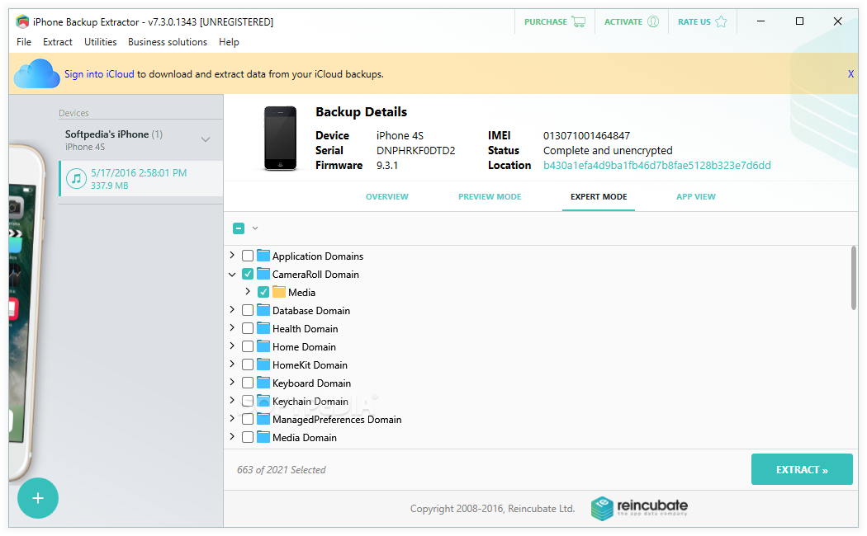Click the domain tree vertical scrollbar

[x=854, y=279]
